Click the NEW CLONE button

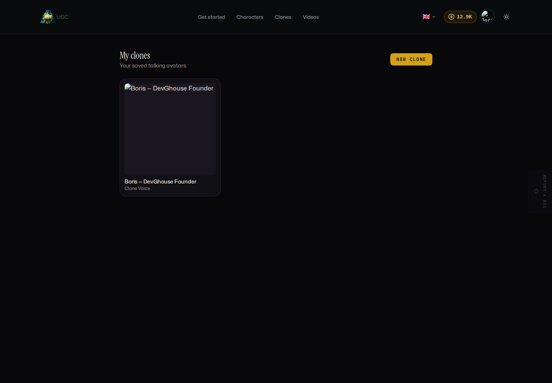click(411, 59)
